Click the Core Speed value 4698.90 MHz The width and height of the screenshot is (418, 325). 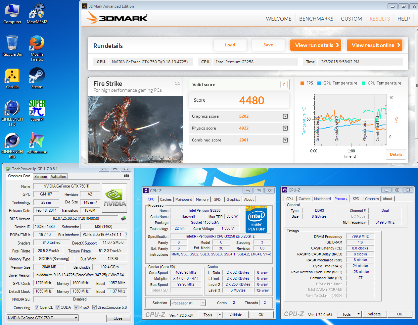186,272
